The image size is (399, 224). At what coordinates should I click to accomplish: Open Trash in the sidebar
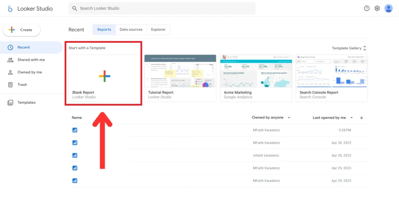[x=22, y=84]
